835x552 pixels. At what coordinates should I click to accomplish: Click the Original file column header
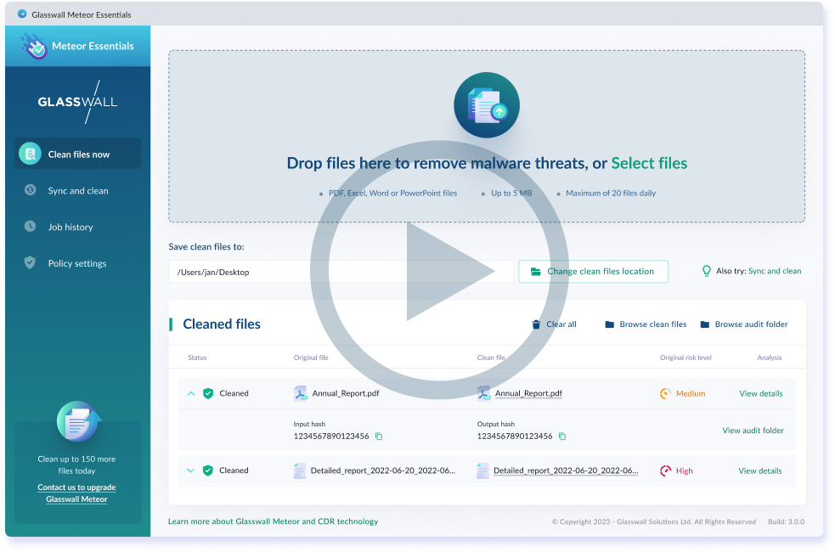(311, 358)
